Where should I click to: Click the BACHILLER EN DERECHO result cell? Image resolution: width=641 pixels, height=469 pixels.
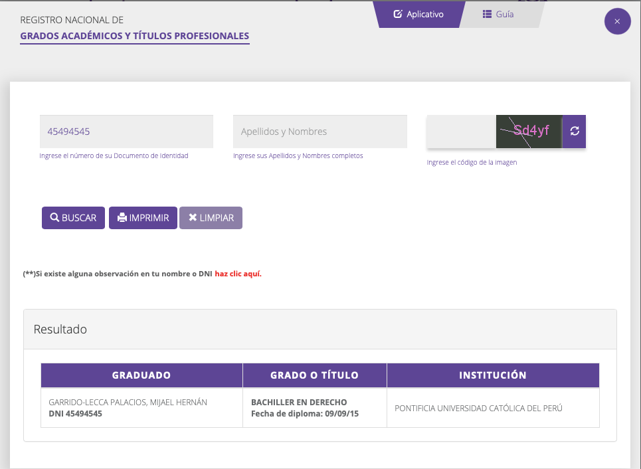[x=299, y=403]
